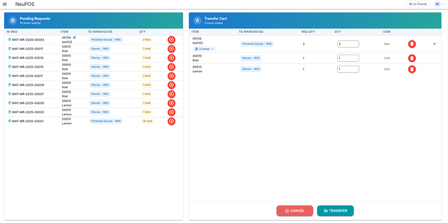Viewport: 448px width, 223px height.
Task: Select request MAT-MR-2025-00005
Action: (x=28, y=103)
